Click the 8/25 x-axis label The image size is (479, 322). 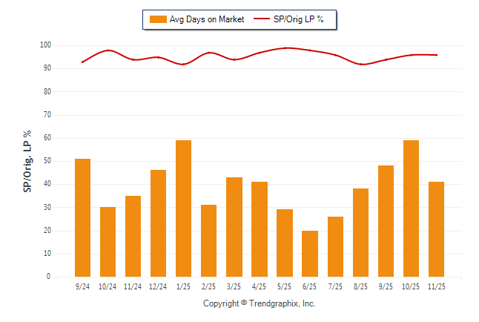point(360,286)
